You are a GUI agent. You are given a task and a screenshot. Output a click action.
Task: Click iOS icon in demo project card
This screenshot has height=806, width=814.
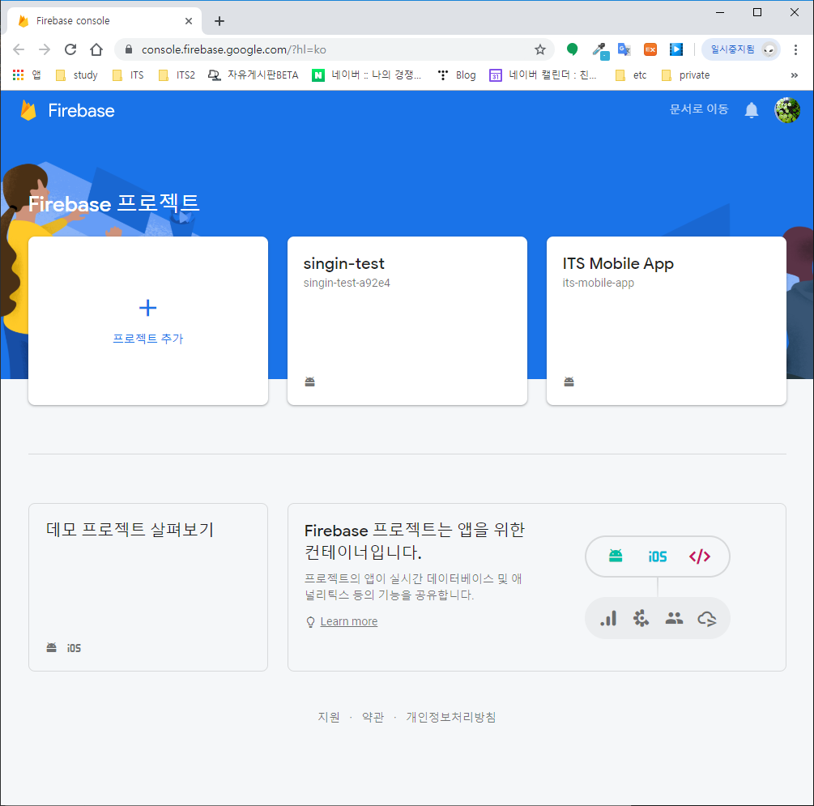[x=74, y=648]
